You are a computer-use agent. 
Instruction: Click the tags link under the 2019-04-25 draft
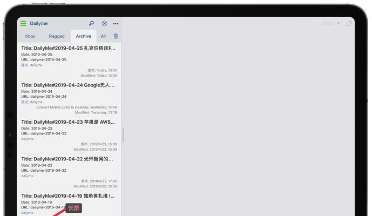click(32, 65)
